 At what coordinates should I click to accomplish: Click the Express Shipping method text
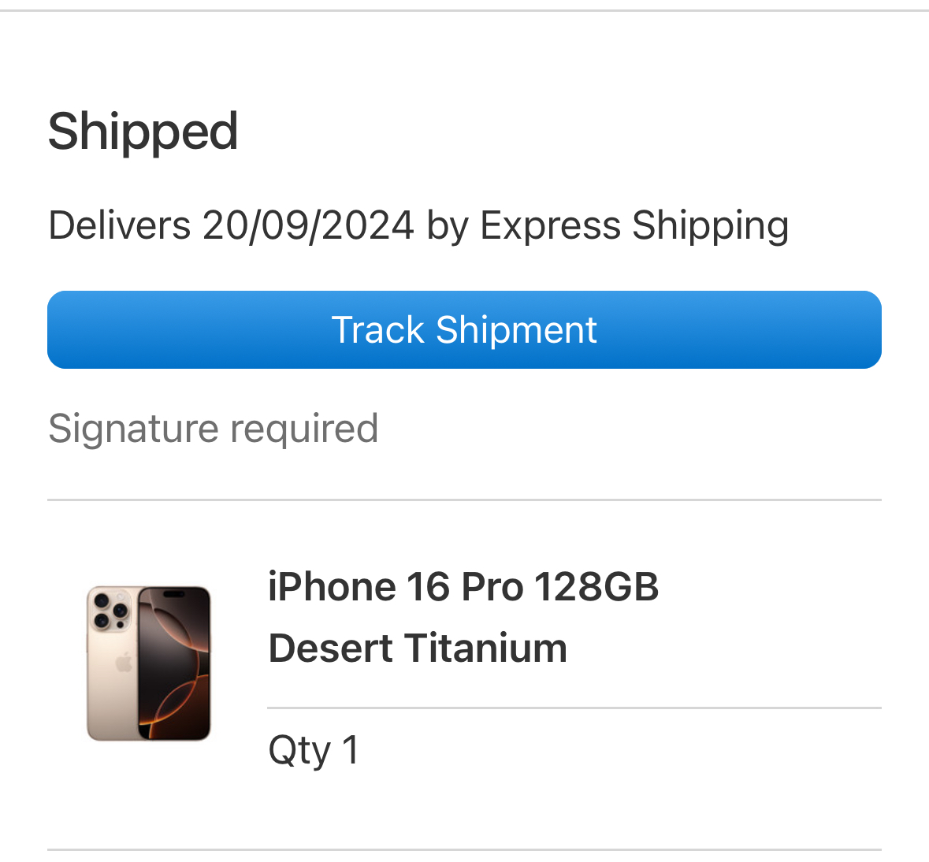click(x=634, y=225)
